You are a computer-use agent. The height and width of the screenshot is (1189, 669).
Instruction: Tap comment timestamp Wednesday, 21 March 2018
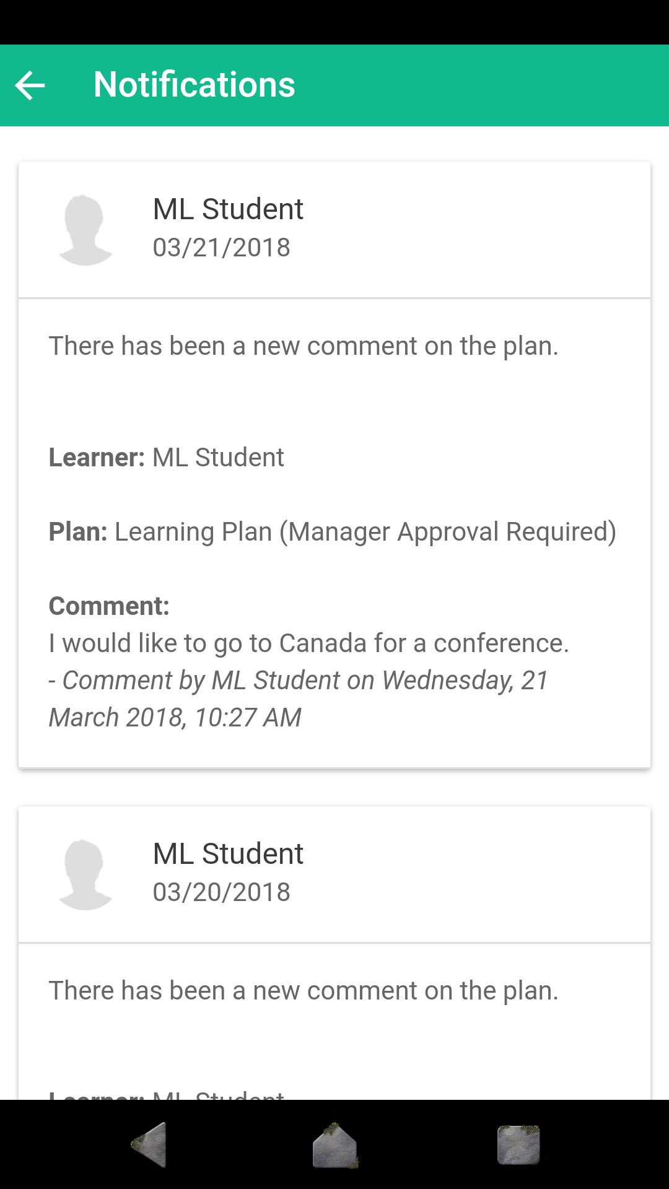coord(299,699)
